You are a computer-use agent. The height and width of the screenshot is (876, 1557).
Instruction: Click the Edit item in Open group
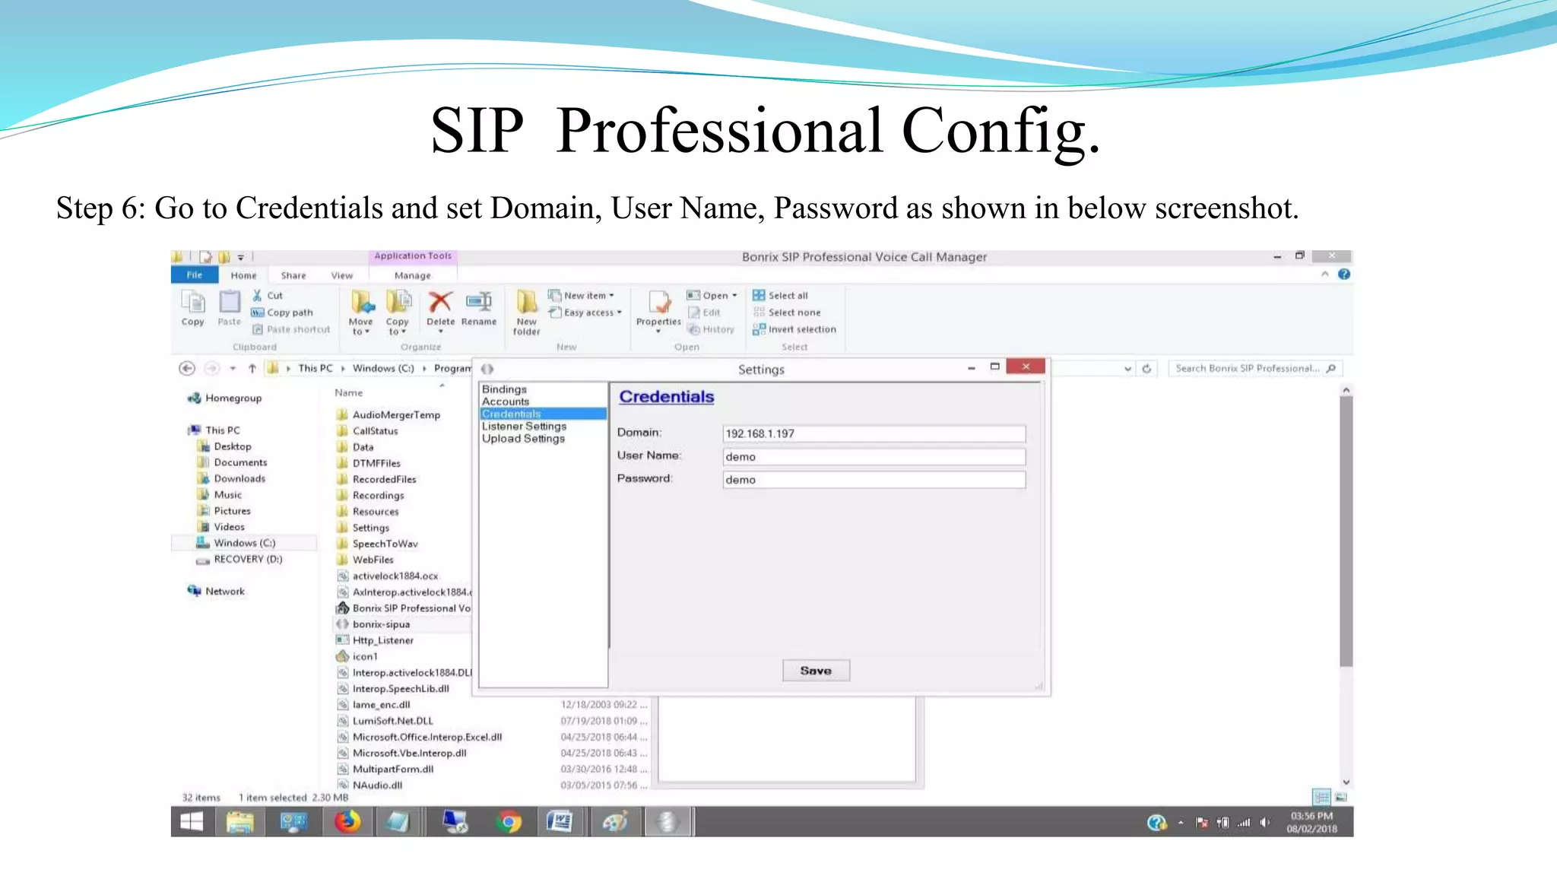(x=703, y=313)
